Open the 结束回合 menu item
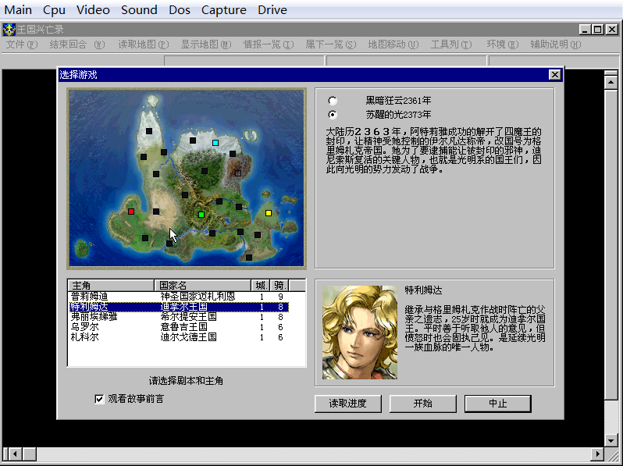Viewport: 623px width, 466px height. pyautogui.click(x=77, y=44)
